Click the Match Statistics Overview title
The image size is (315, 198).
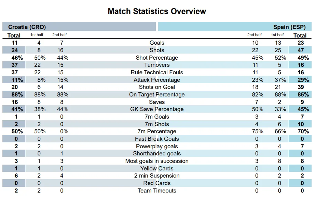(157, 11)
